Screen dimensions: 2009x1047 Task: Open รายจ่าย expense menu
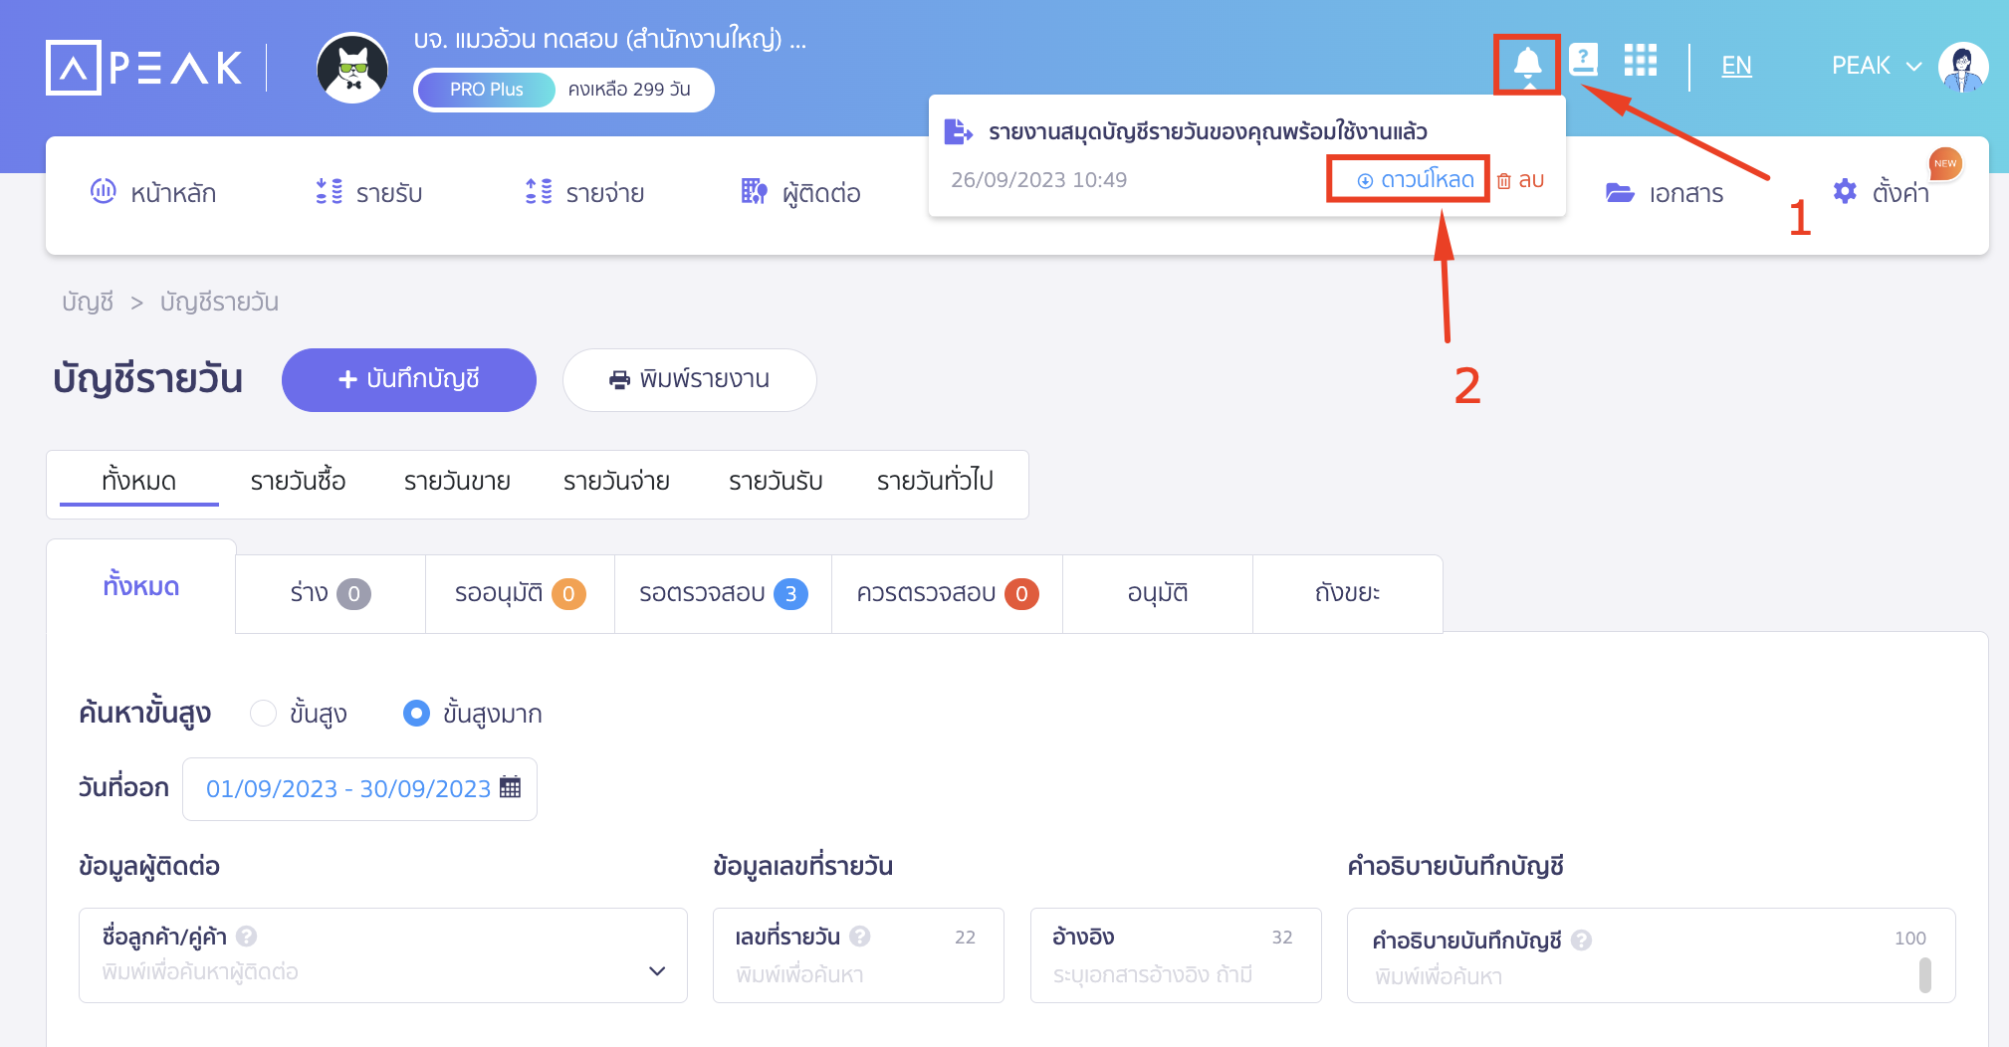(584, 193)
